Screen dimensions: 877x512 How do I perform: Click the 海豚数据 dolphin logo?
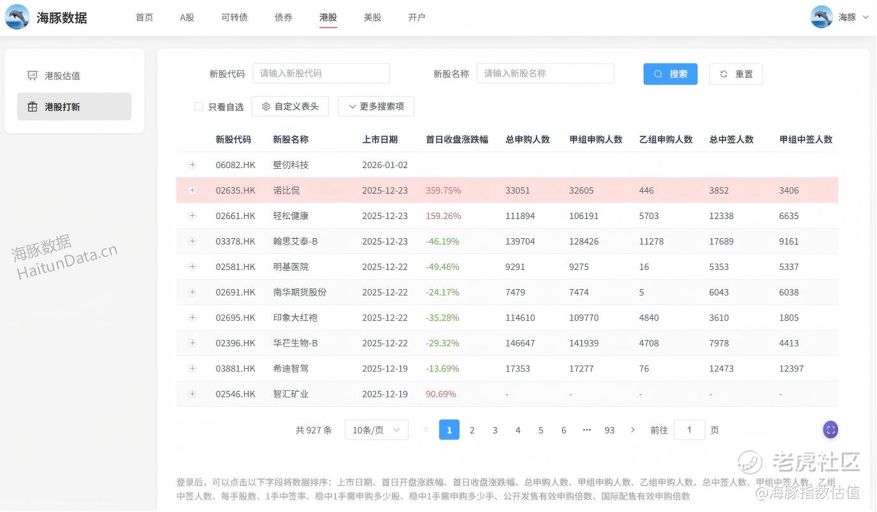[x=17, y=17]
